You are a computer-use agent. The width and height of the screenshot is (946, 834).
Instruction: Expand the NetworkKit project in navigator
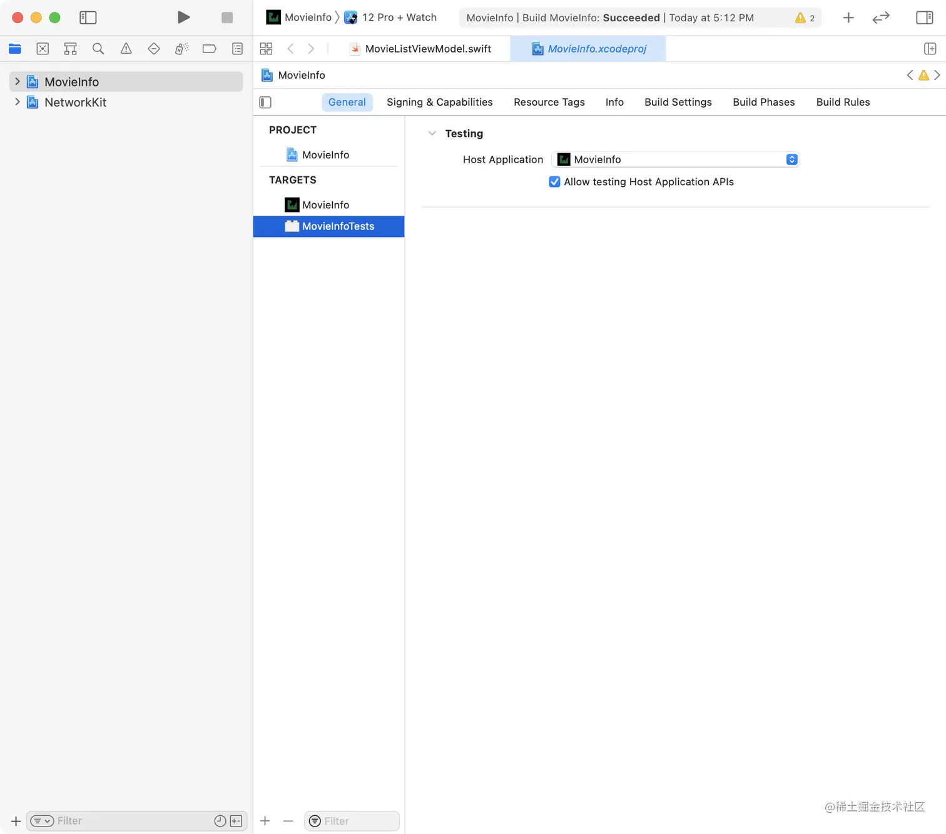click(x=18, y=102)
